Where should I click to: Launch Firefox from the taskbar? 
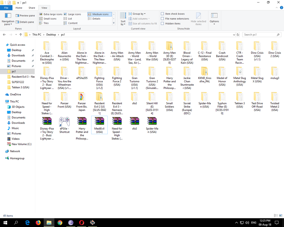(38, 223)
